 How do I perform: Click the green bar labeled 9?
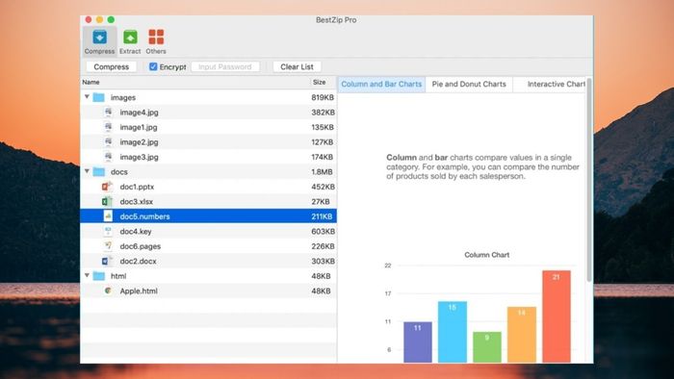click(x=487, y=347)
